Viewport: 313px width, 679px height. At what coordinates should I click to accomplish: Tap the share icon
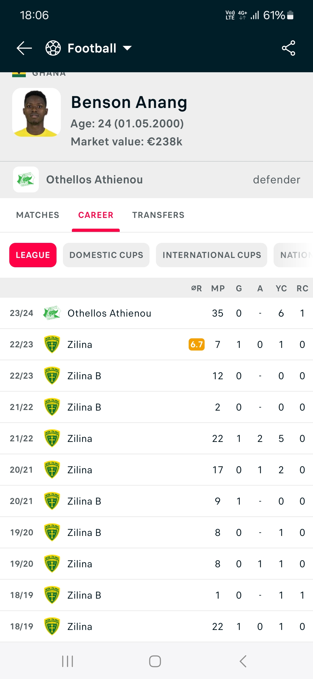288,48
